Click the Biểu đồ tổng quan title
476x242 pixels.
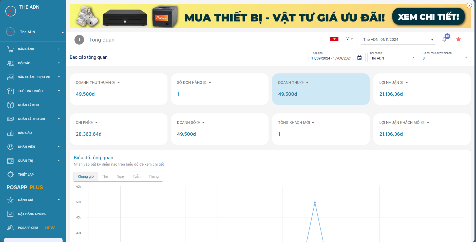pyautogui.click(x=93, y=158)
